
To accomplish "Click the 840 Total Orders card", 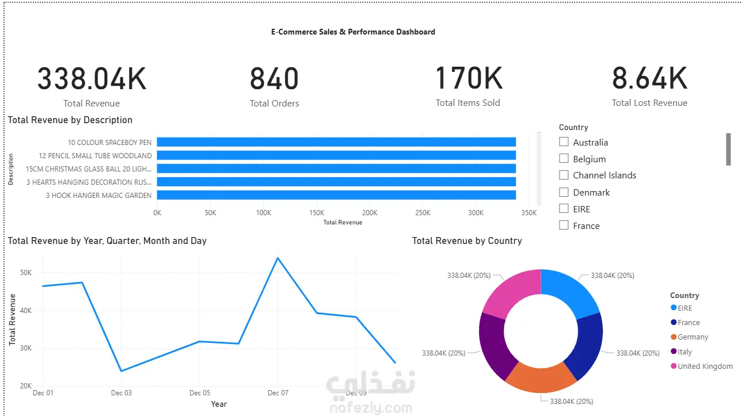I will click(x=274, y=86).
